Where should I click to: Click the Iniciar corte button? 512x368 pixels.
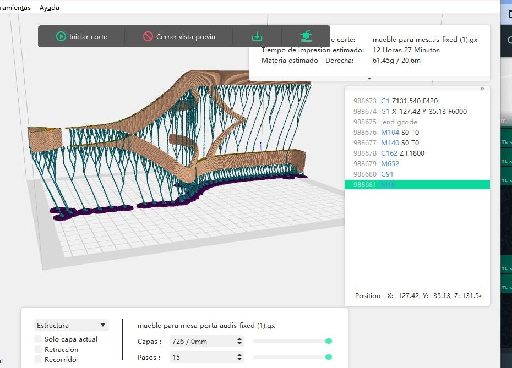point(81,36)
